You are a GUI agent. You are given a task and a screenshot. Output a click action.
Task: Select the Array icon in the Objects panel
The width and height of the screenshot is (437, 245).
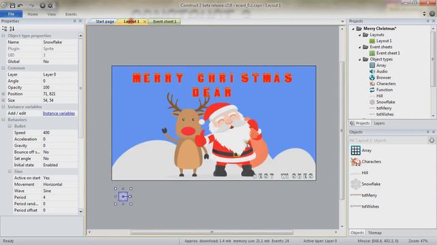(x=356, y=150)
